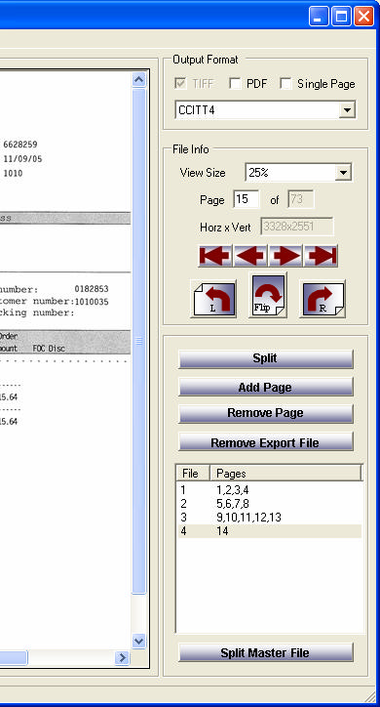
Task: Click the vertical scrollbar thumb
Action: pos(139,341)
